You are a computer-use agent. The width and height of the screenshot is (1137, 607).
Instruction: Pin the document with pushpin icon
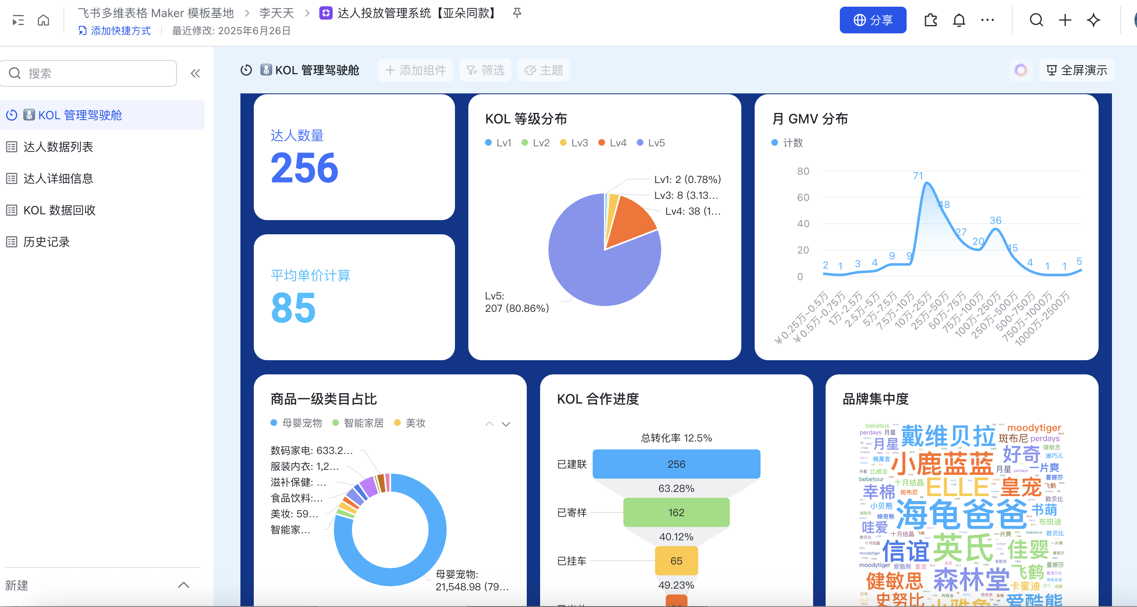517,13
